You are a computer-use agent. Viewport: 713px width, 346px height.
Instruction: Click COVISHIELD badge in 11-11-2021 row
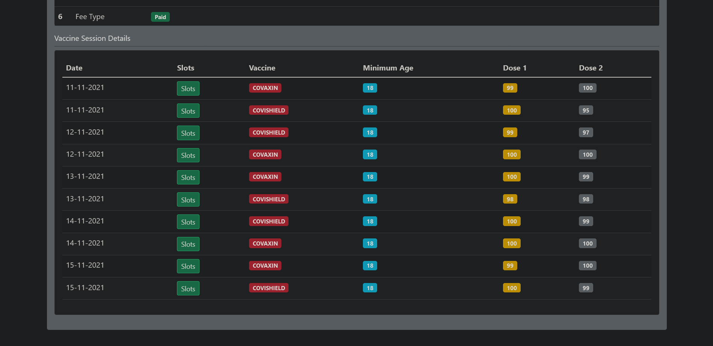click(x=269, y=110)
